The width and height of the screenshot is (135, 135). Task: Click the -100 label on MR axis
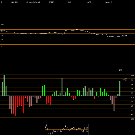tap(132, 119)
